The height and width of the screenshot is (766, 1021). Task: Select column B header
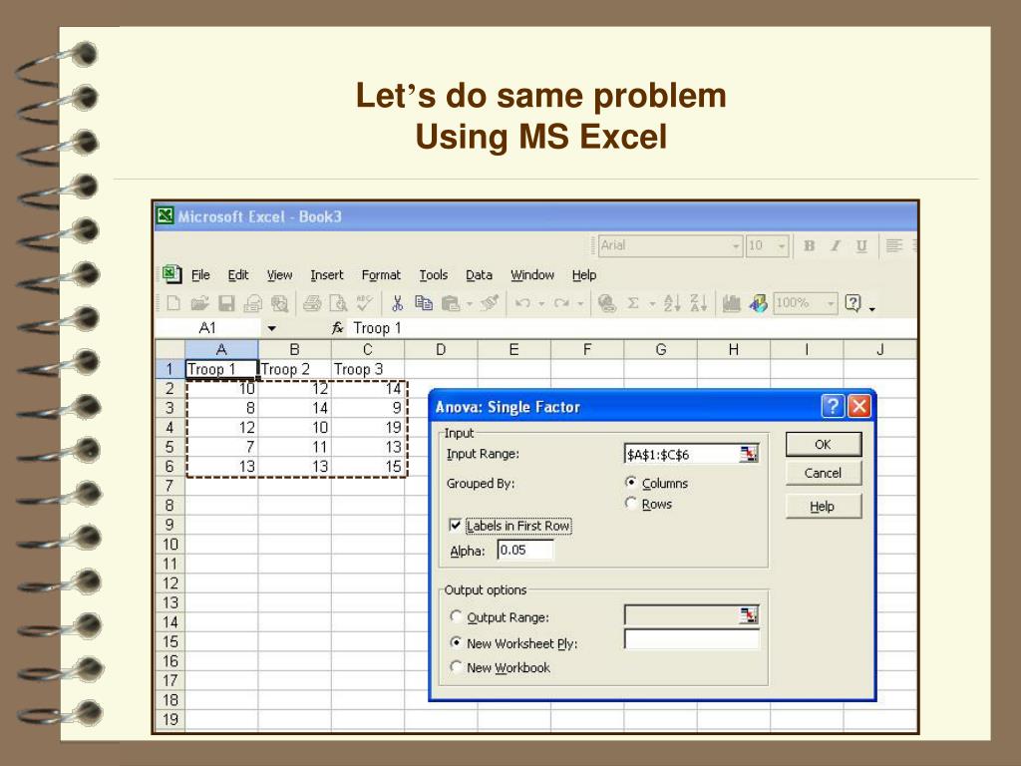point(294,350)
